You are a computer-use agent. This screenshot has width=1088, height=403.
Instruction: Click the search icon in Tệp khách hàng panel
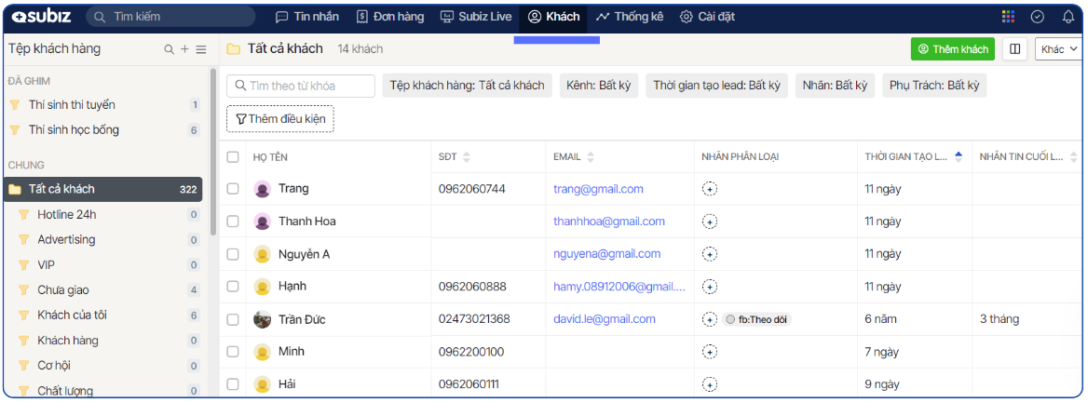tap(169, 49)
